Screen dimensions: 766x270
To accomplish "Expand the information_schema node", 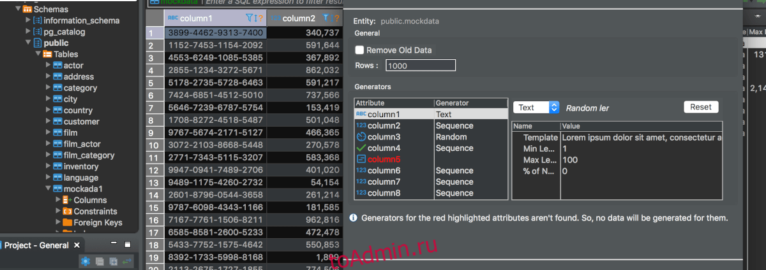I will pyautogui.click(x=28, y=20).
